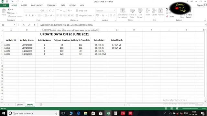Open Calculator from taskbar
Viewport: 207px width, 116px height.
[x=115, y=113]
